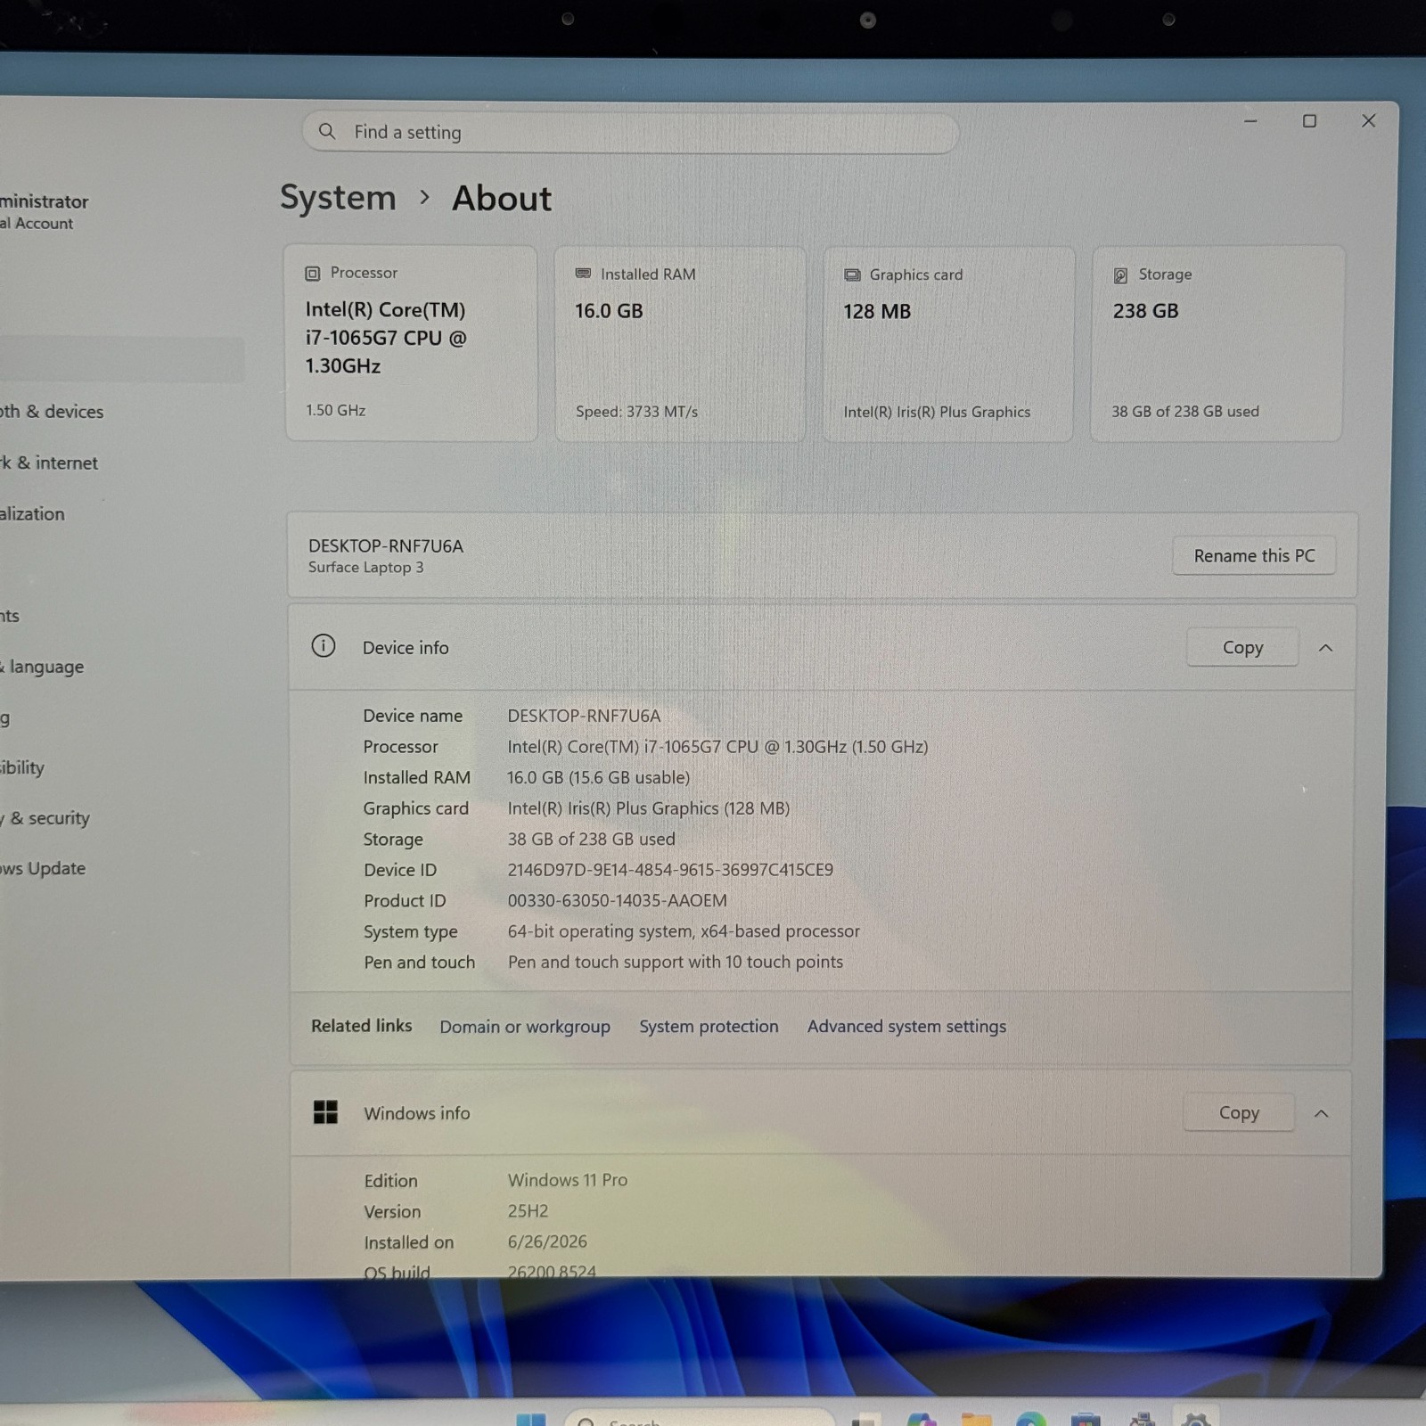Open Privacy & security in the sidebar
Viewport: 1426px width, 1426px height.
coord(45,818)
